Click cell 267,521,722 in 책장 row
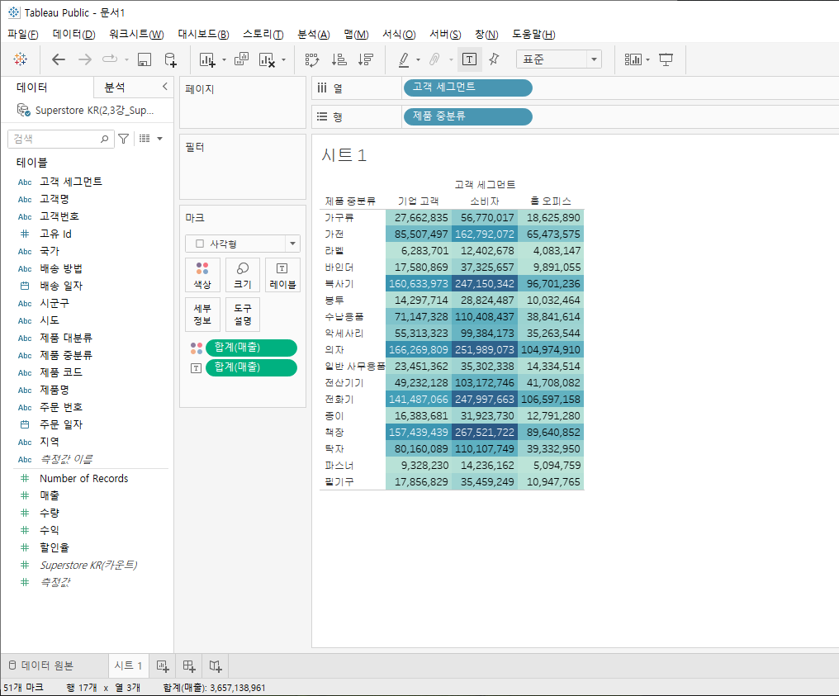This screenshot has height=696, width=839. [x=485, y=433]
